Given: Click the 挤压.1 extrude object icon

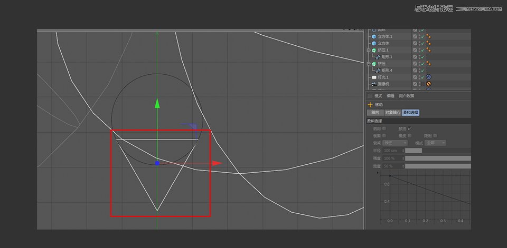Looking at the screenshot, I should (374, 50).
